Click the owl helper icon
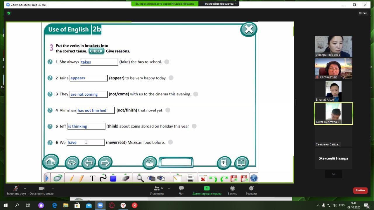The image size is (374, 210). [224, 163]
